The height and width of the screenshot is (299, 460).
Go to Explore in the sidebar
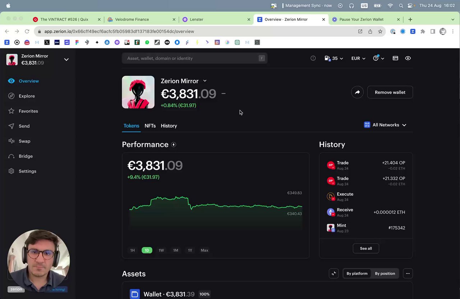(x=22, y=96)
